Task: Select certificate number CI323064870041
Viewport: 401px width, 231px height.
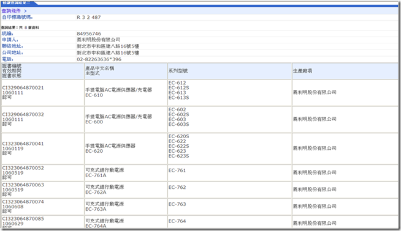Action: [23, 144]
